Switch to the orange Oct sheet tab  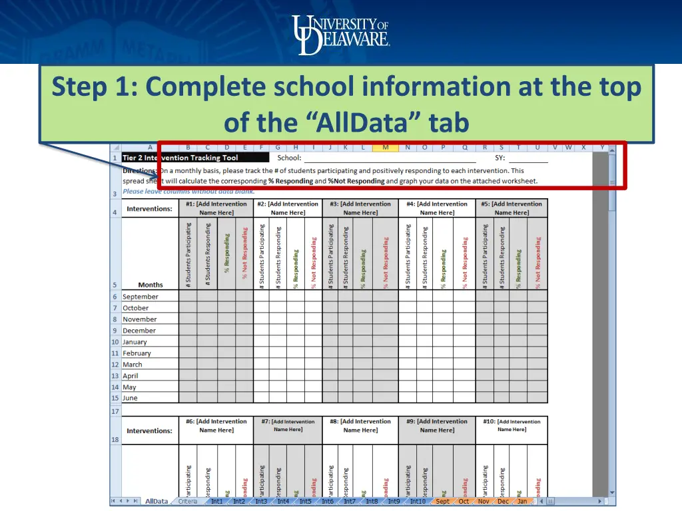[x=464, y=502]
